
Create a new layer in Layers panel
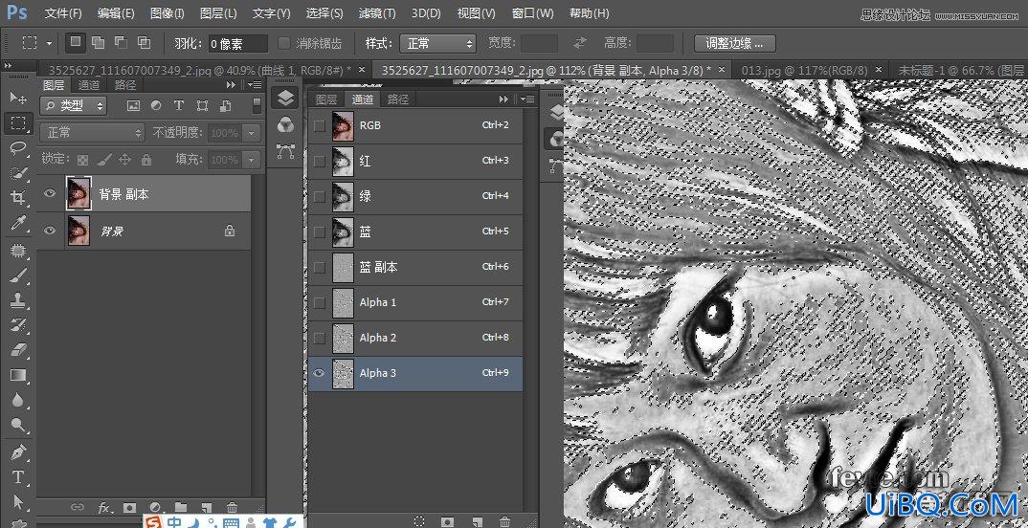click(206, 507)
